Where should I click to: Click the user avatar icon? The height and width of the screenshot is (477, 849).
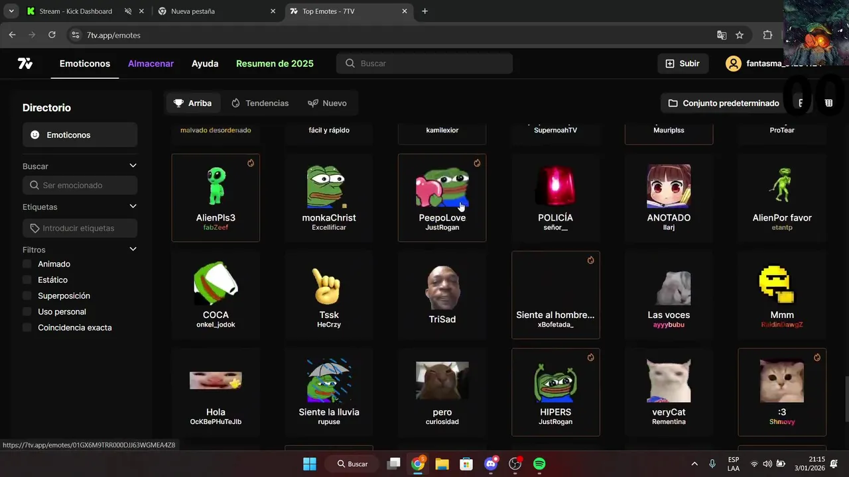point(733,64)
